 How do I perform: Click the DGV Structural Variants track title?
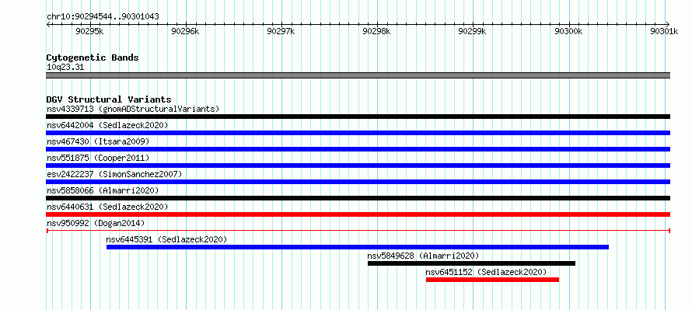(109, 99)
